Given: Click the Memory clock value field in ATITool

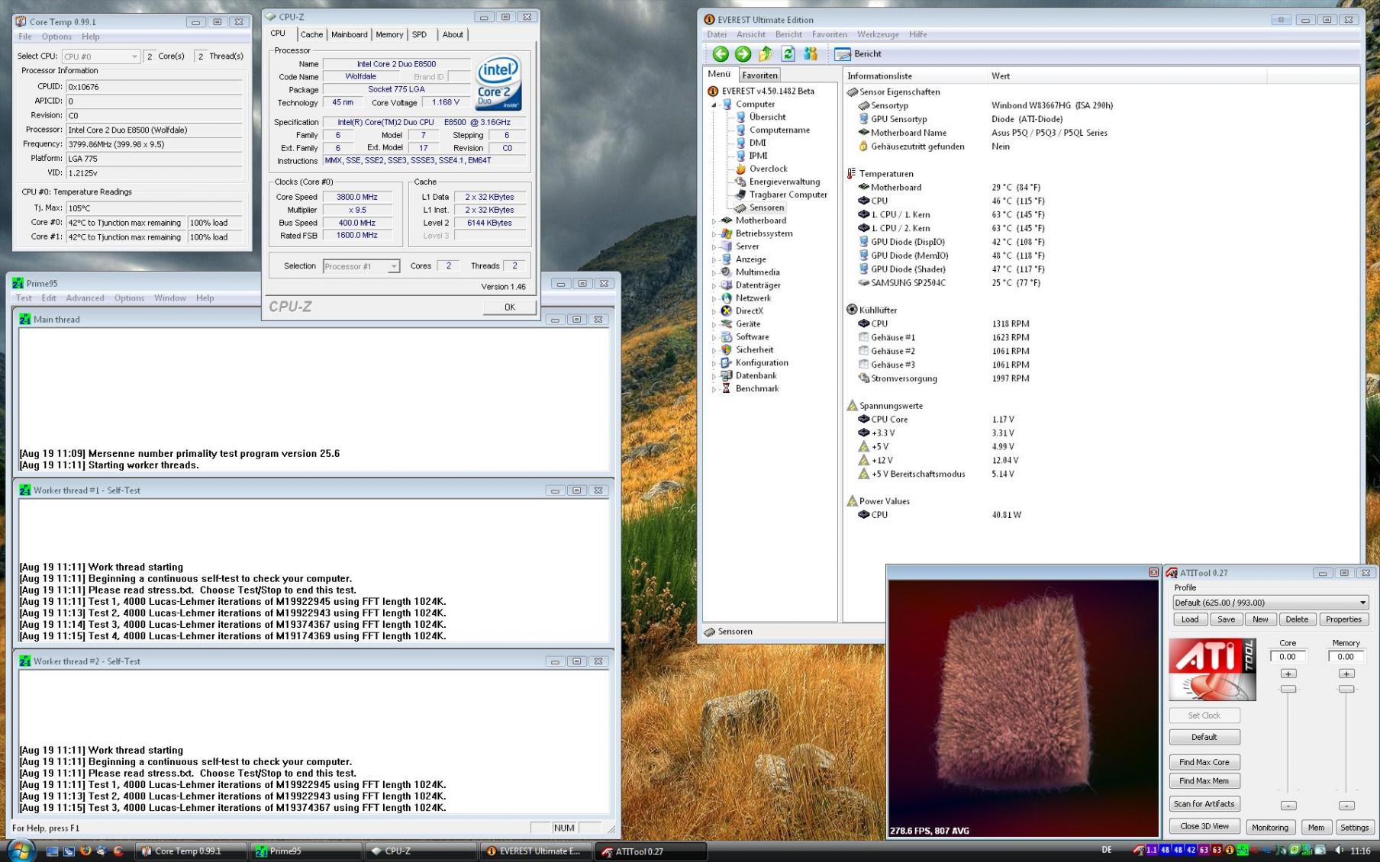Looking at the screenshot, I should (1346, 657).
